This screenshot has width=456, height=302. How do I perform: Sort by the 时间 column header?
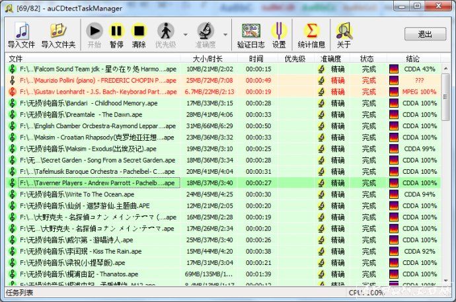tap(256, 58)
